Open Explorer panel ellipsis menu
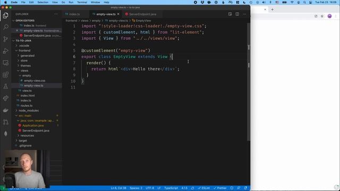This screenshot has width=340, height=191. click(56, 14)
